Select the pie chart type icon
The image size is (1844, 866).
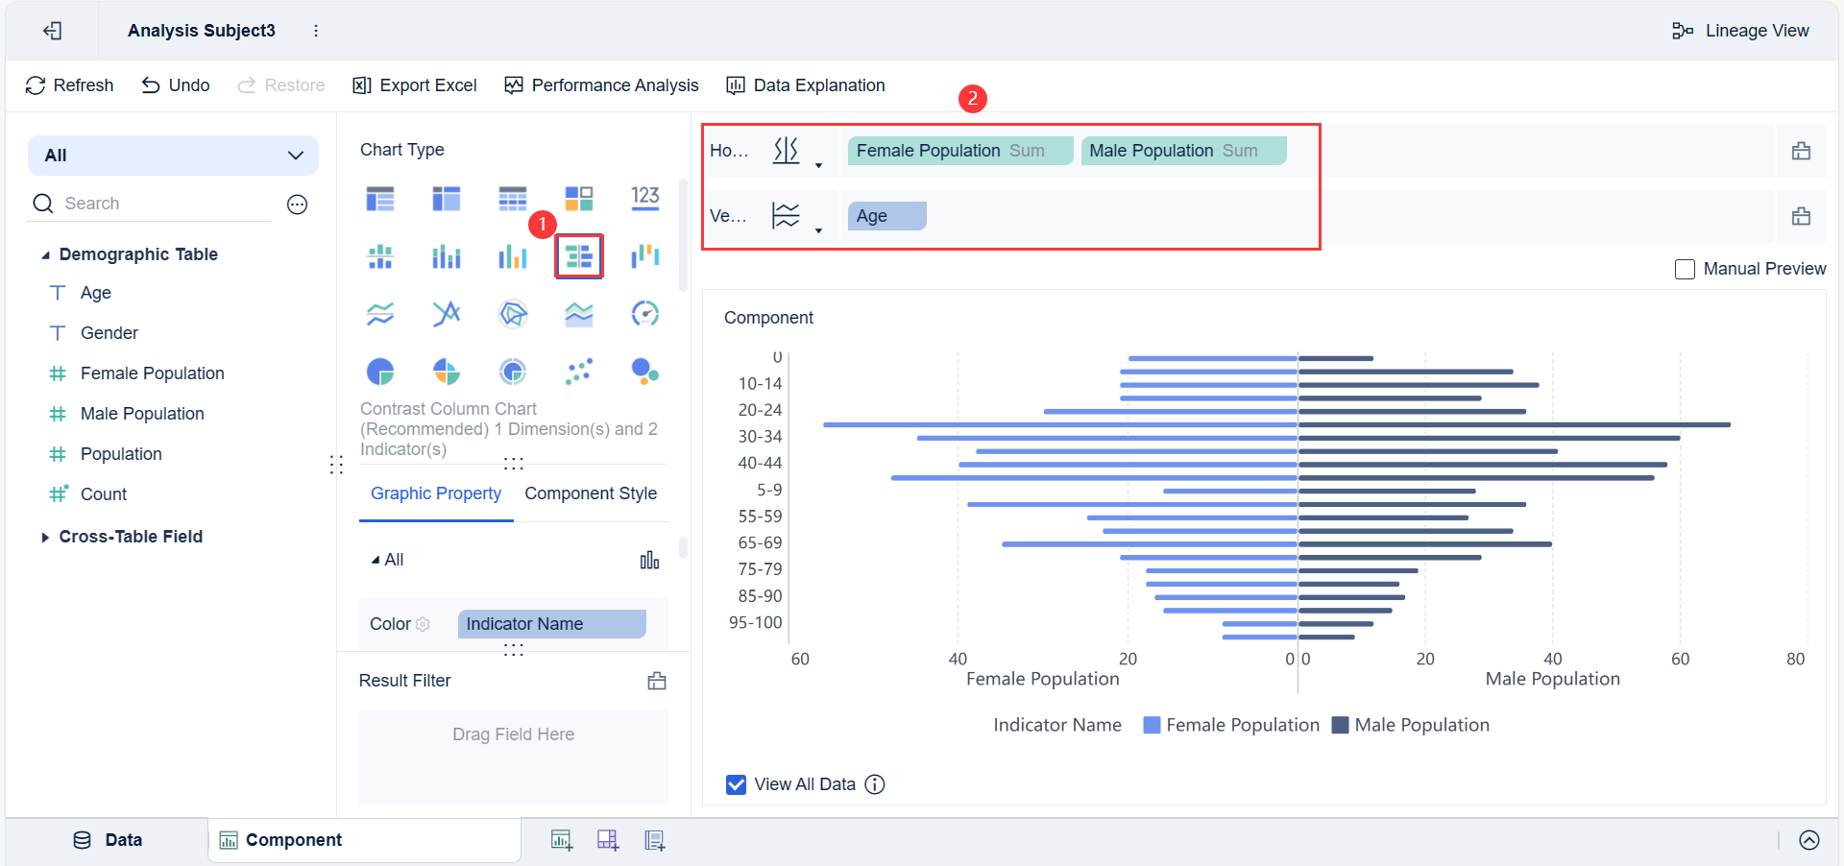[380, 372]
